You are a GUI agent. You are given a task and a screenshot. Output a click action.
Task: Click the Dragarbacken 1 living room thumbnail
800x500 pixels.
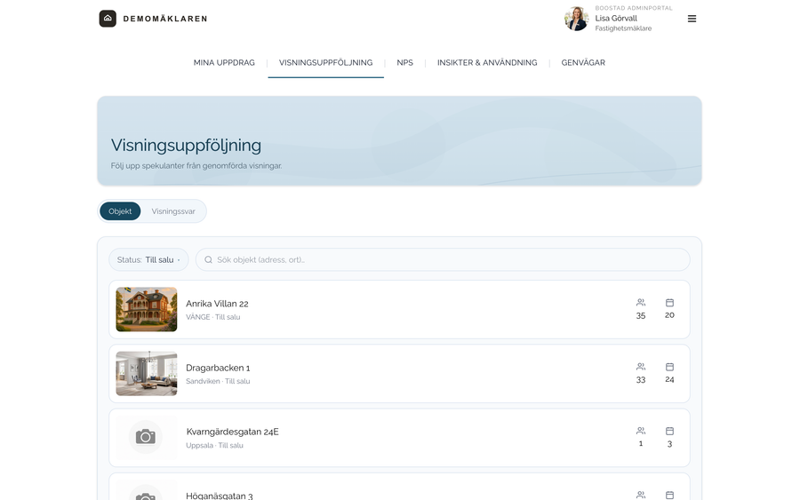(x=147, y=374)
